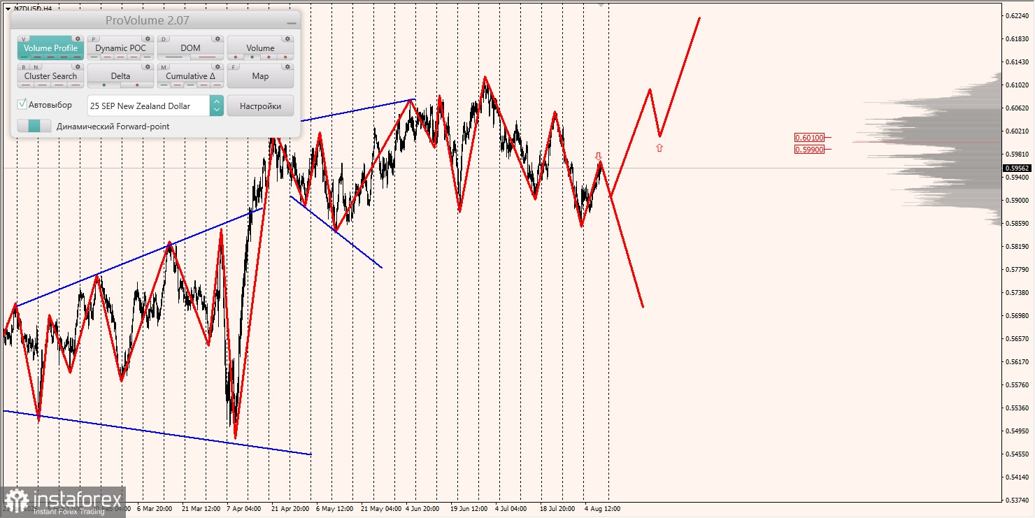Viewport: 1035px width, 518px height.
Task: Toggle the Delta indicator
Action: [x=120, y=76]
